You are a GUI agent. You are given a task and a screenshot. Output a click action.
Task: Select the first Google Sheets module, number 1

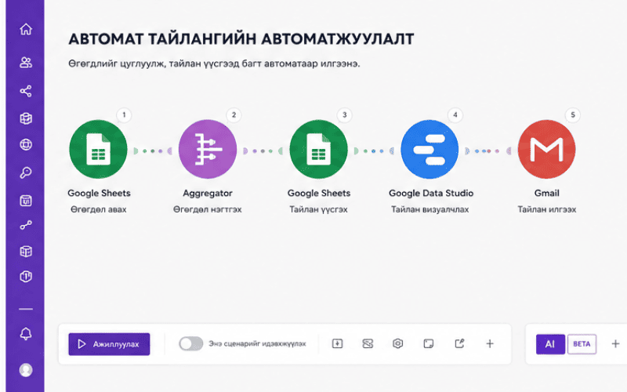[x=99, y=149]
